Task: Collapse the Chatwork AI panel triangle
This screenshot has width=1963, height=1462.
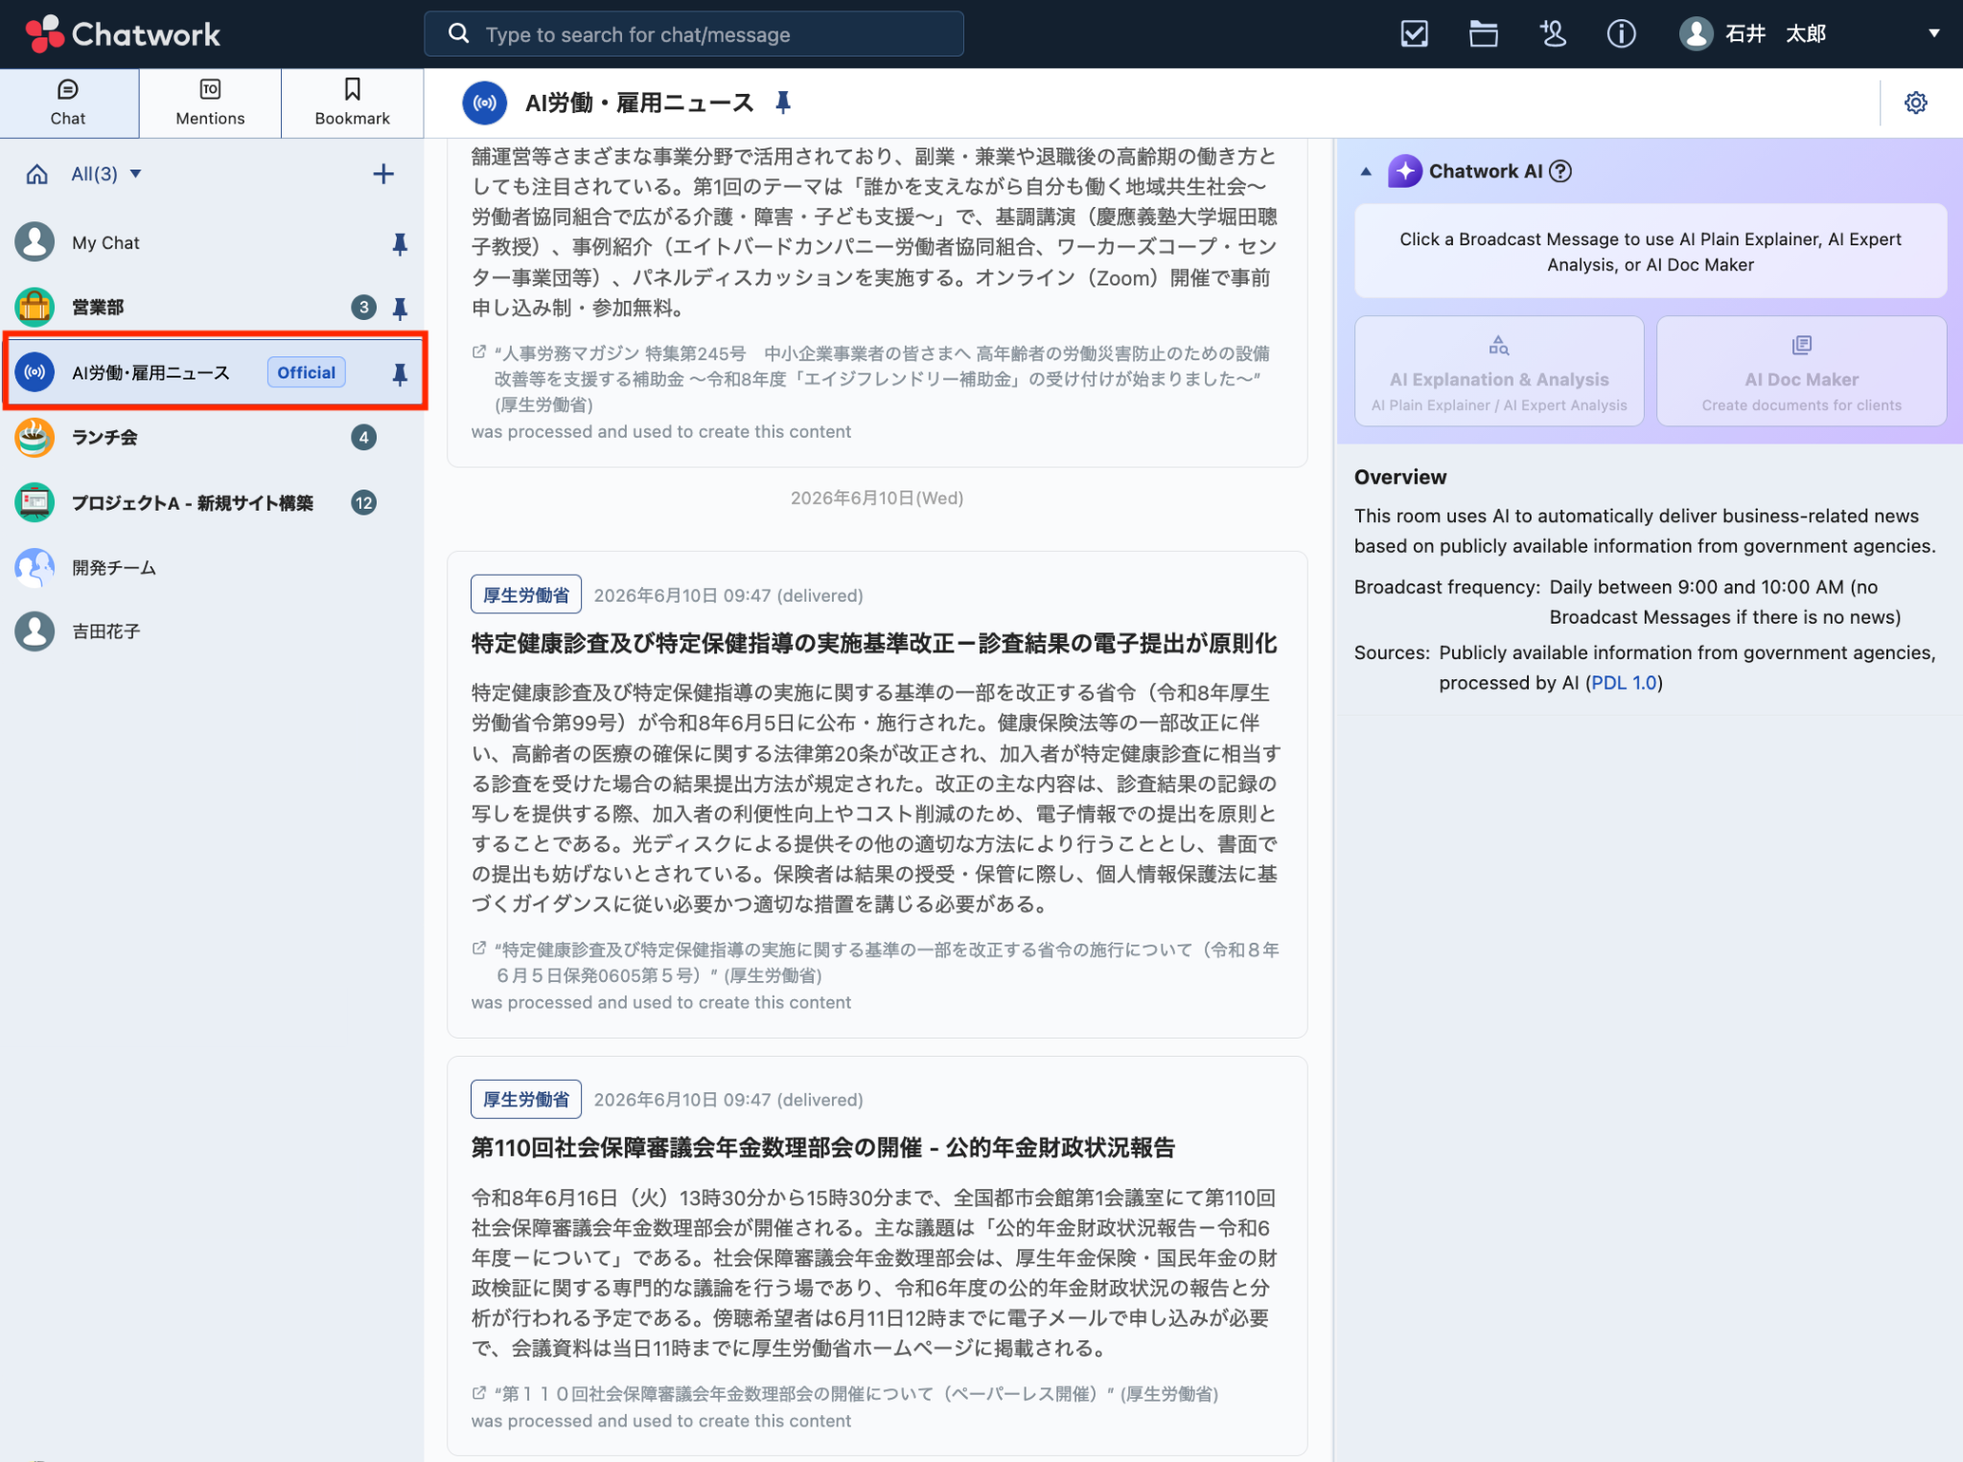Action: tap(1366, 171)
